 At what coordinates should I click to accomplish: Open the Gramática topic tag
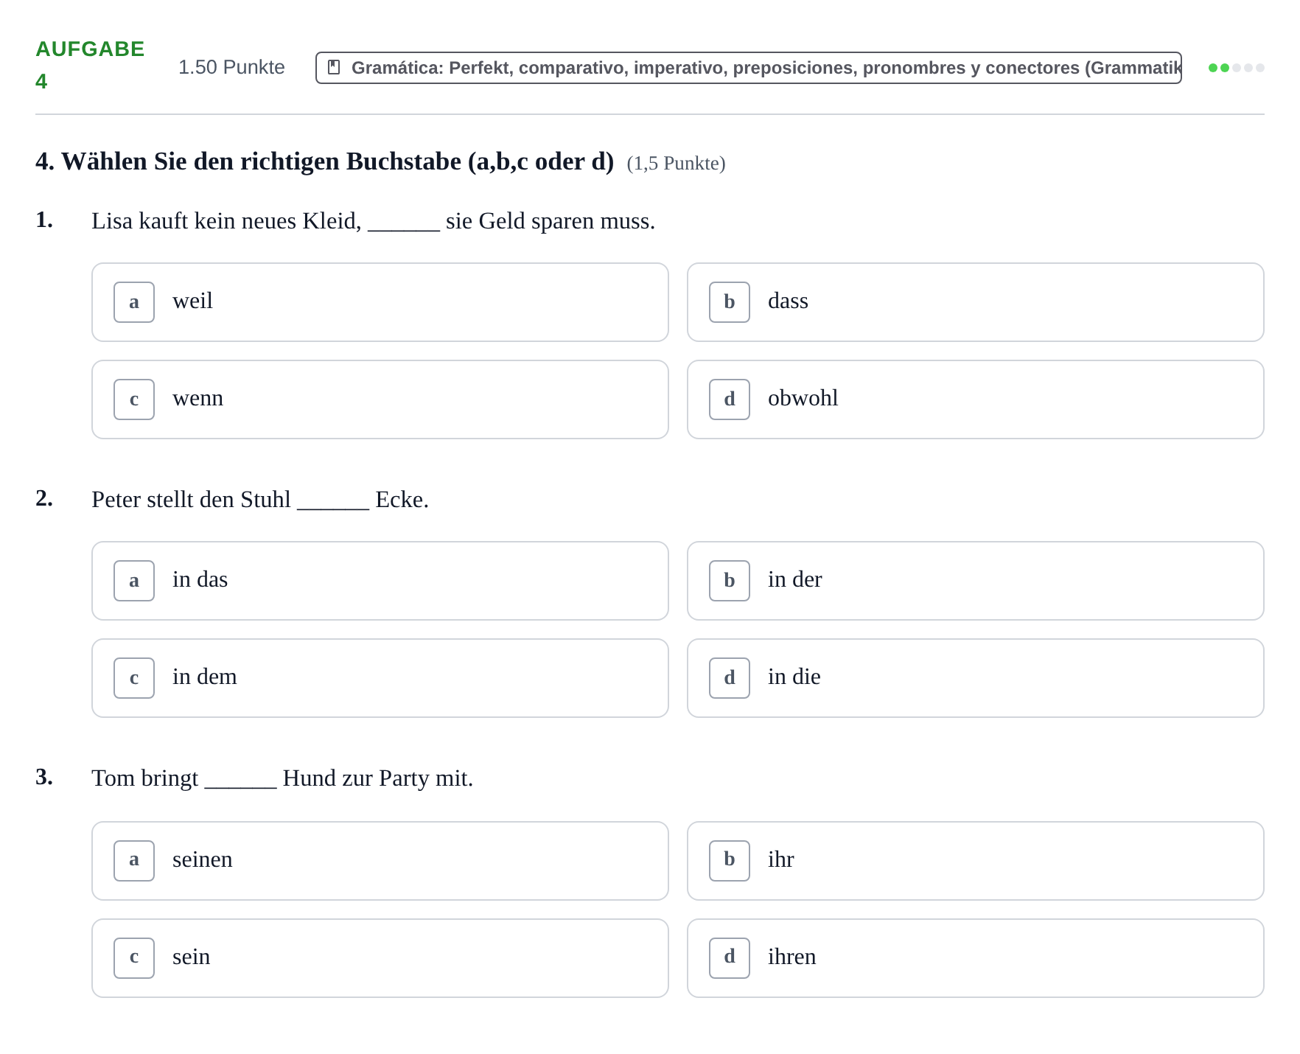(x=749, y=68)
